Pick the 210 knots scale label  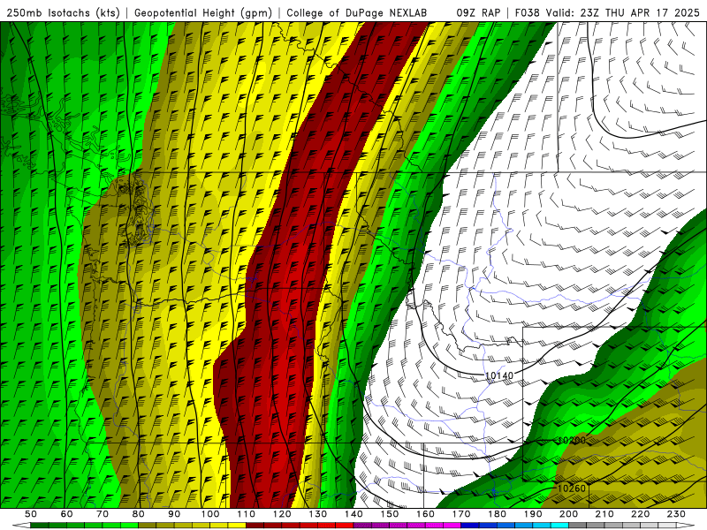604,514
